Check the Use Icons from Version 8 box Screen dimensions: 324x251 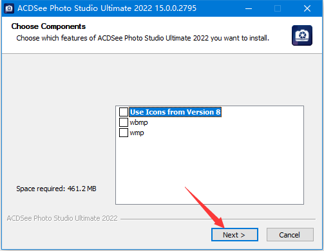124,112
